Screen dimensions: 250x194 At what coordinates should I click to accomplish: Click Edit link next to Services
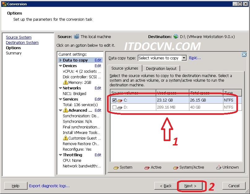[x=98, y=99]
